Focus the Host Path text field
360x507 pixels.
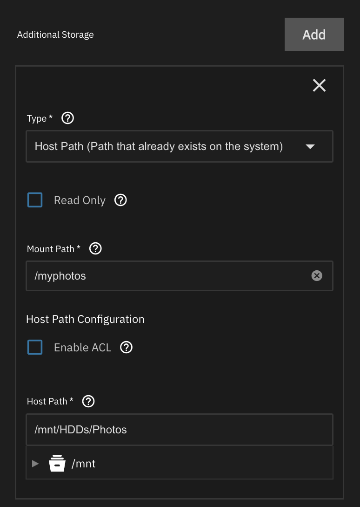click(x=179, y=430)
